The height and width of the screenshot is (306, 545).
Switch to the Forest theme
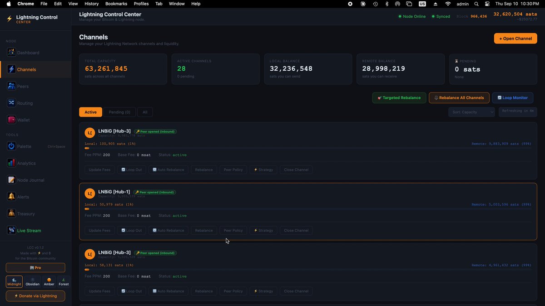64,282
